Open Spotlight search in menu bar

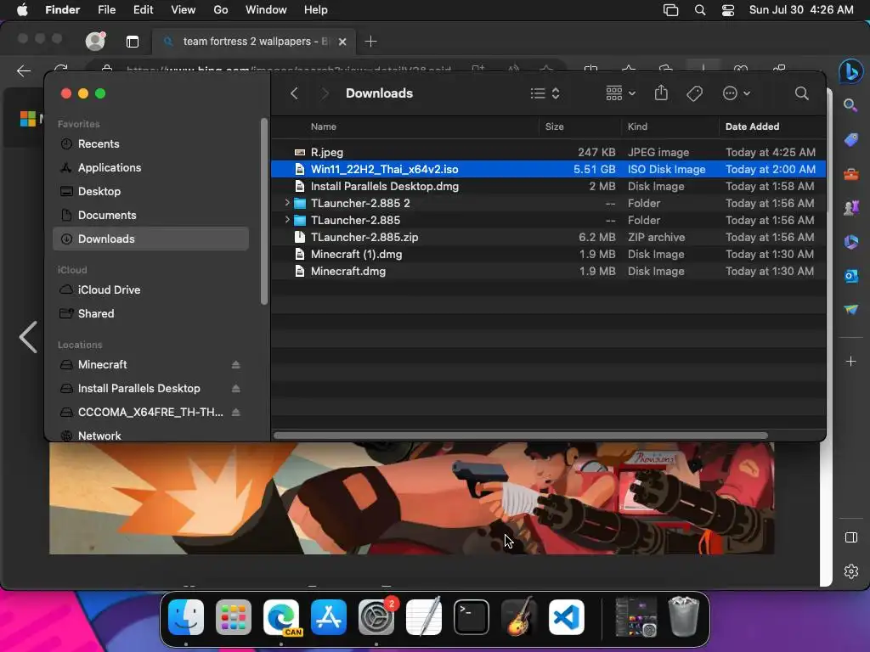pos(700,10)
